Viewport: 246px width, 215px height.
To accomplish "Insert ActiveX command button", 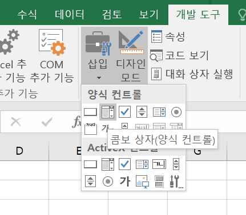I will [x=91, y=164].
